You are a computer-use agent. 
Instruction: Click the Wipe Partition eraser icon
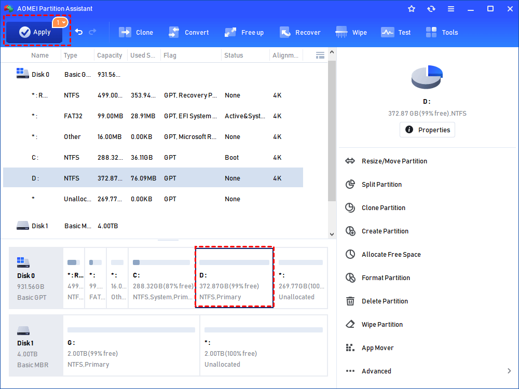point(350,324)
